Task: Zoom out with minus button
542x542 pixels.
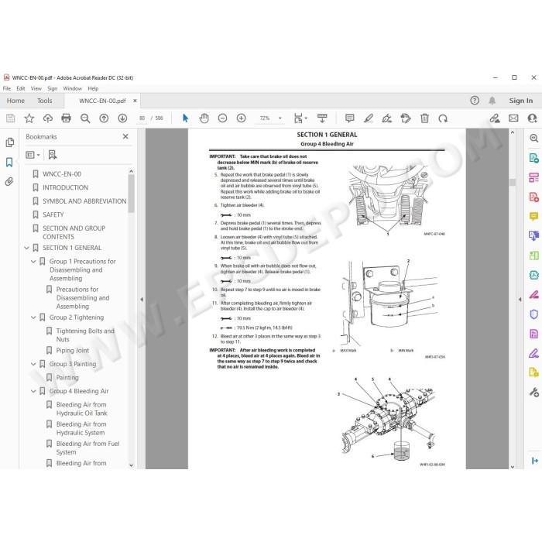Action: point(223,118)
